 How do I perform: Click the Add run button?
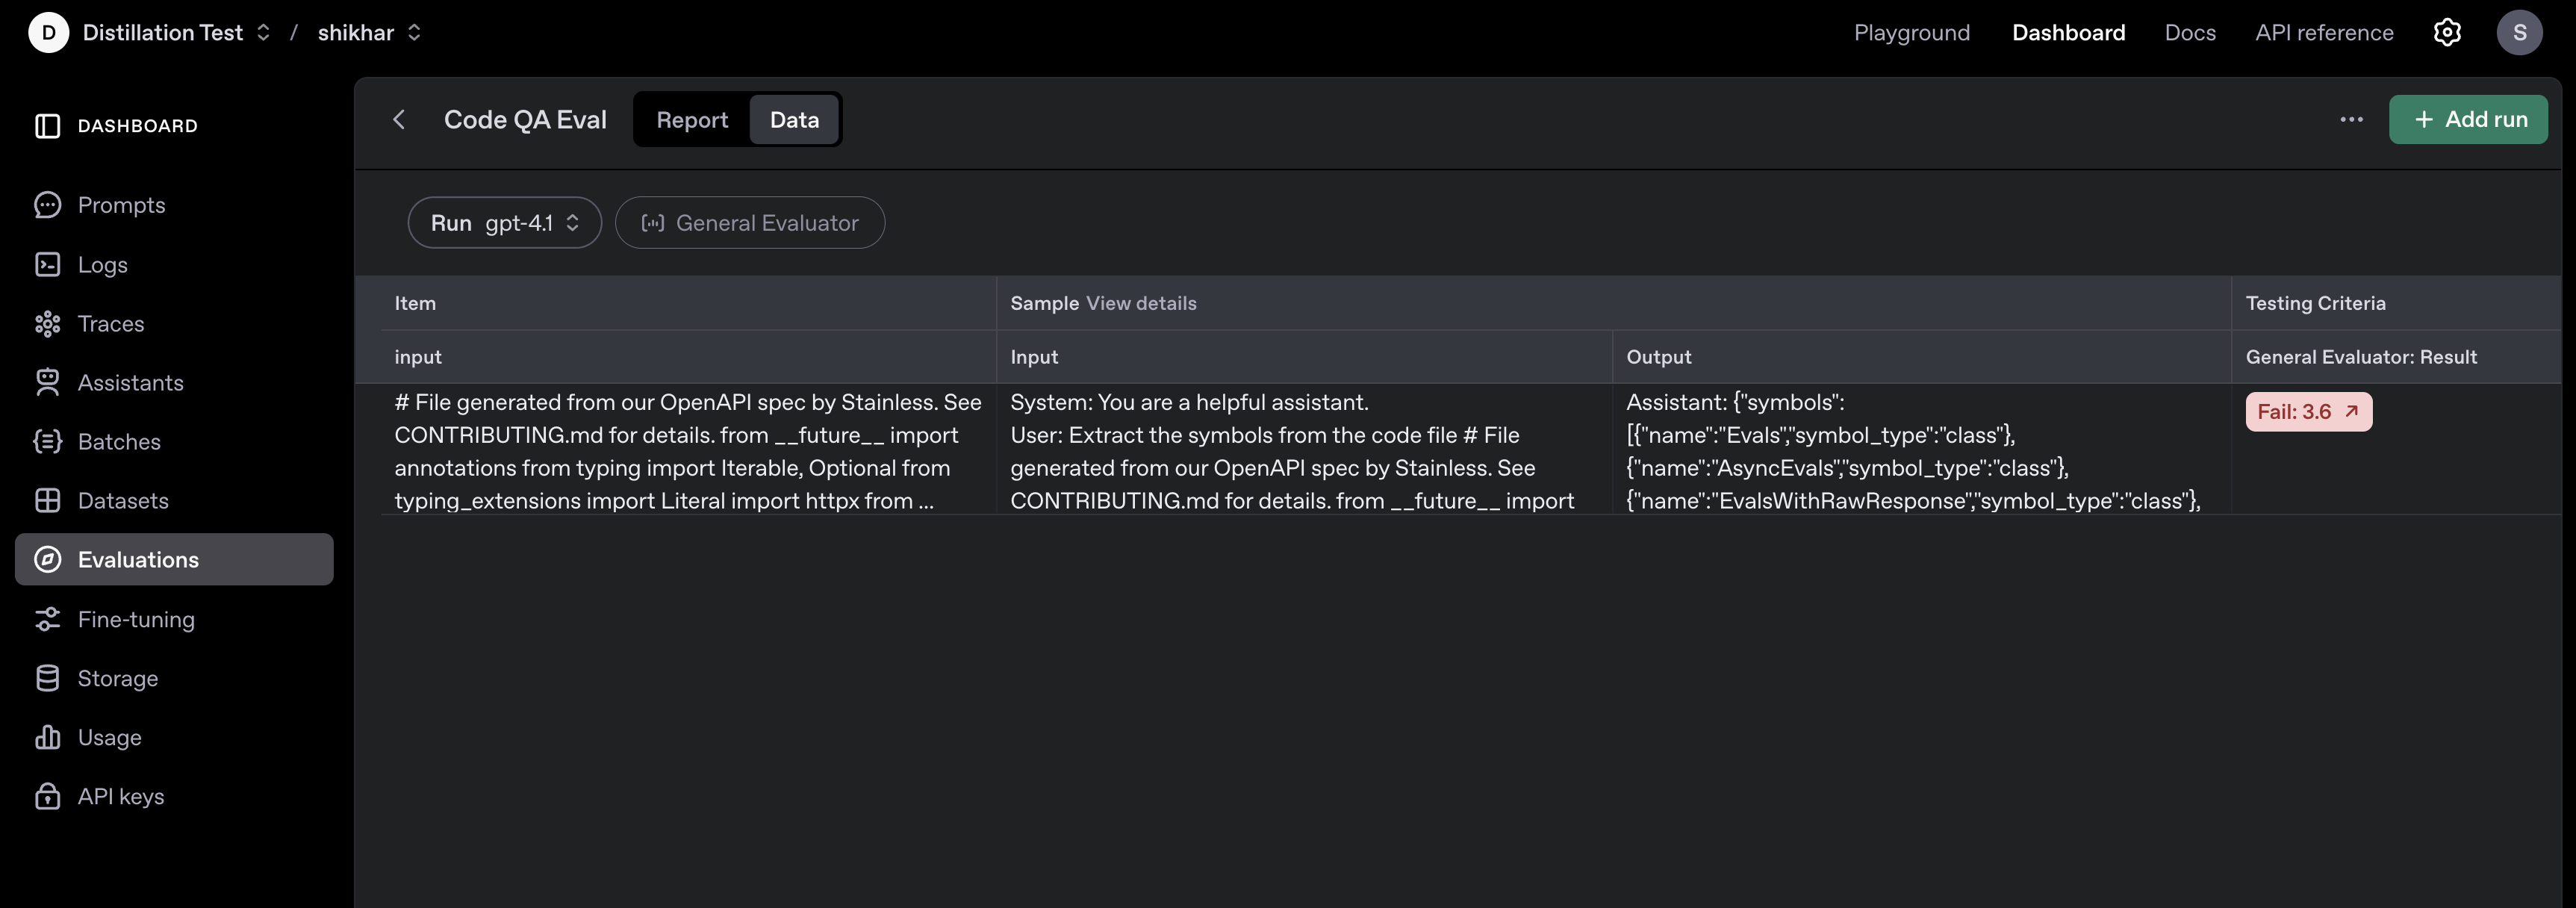(x=2468, y=119)
